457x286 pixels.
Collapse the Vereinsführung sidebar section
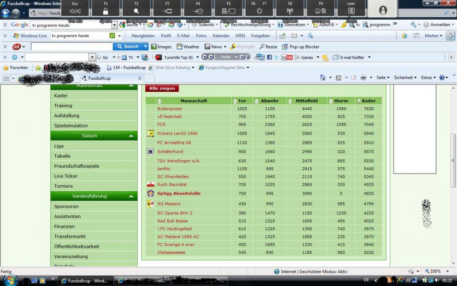132,197
